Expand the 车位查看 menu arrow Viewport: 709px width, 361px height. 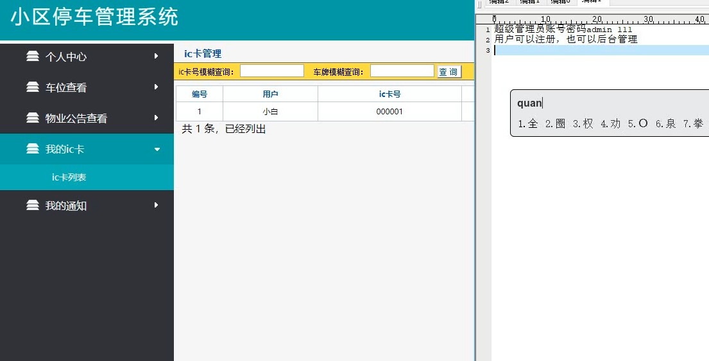(157, 87)
